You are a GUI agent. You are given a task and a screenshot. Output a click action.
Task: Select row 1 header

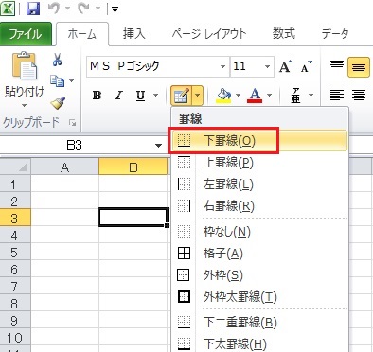coord(15,184)
